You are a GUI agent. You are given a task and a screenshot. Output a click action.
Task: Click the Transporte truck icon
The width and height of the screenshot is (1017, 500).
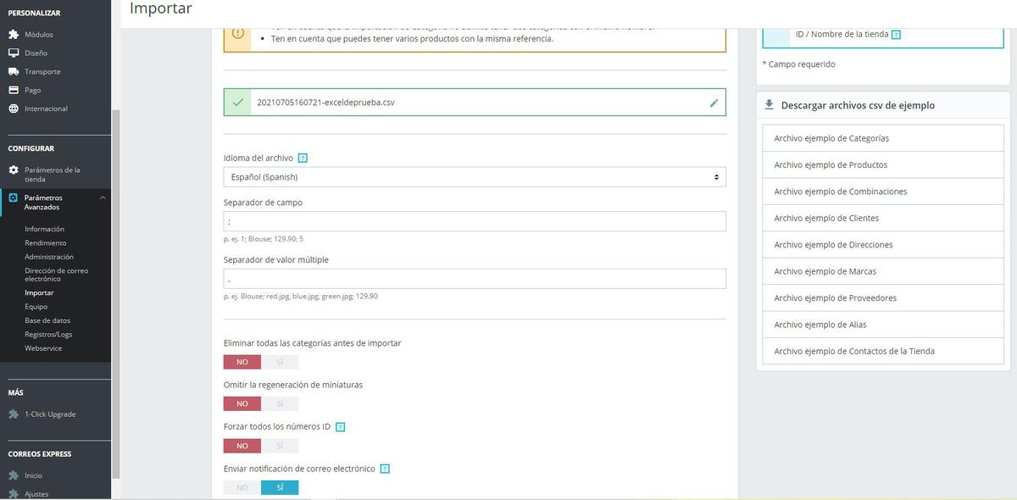[x=14, y=71]
